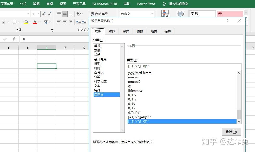
Task: Decrease the indent
Action: [x=79, y=22]
